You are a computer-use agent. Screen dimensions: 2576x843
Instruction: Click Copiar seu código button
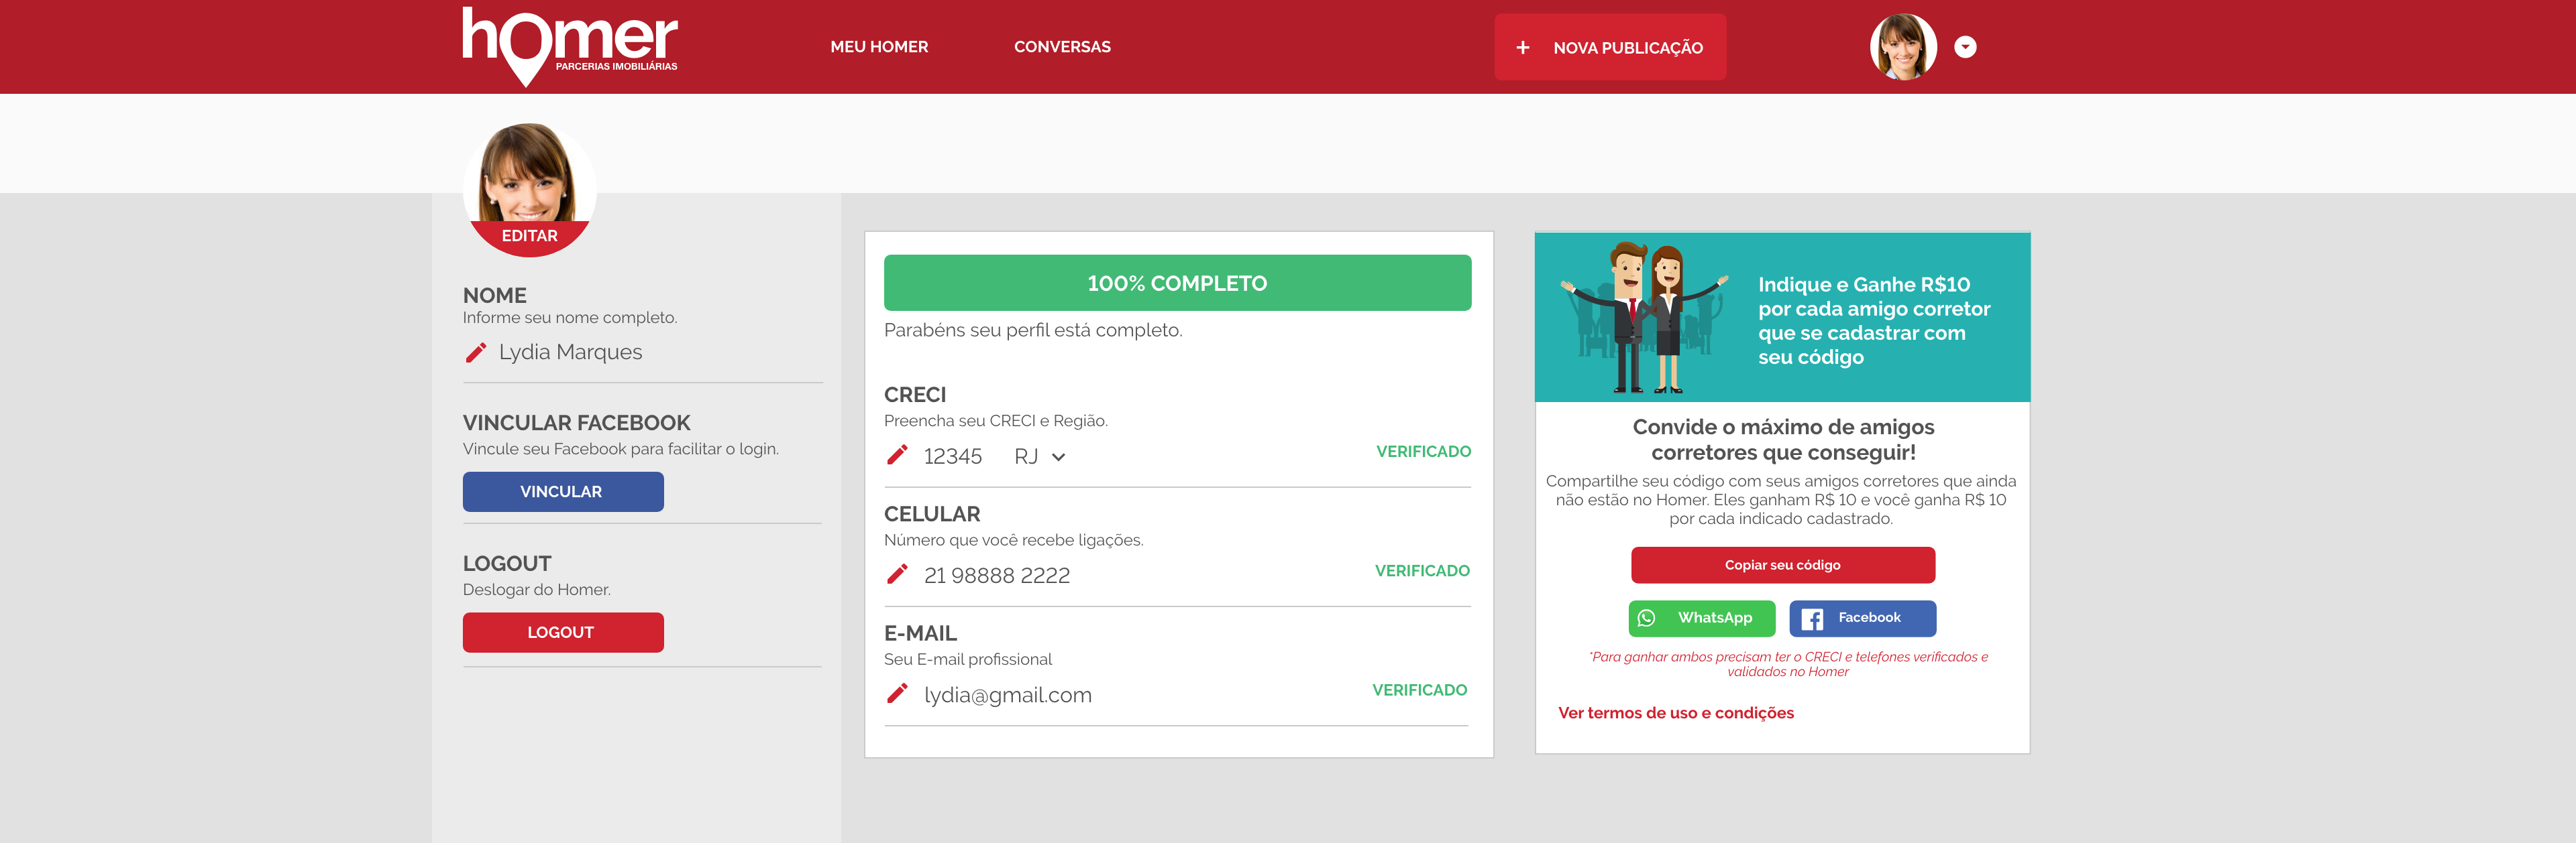1782,566
